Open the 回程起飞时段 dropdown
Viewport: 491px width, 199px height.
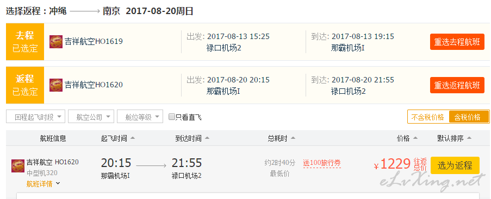tap(36, 117)
